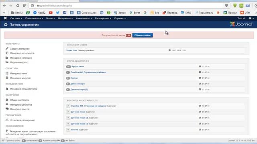The height and width of the screenshot is (144, 257).
Task: Open the Компоненты dropdown menu
Action: coord(84,18)
